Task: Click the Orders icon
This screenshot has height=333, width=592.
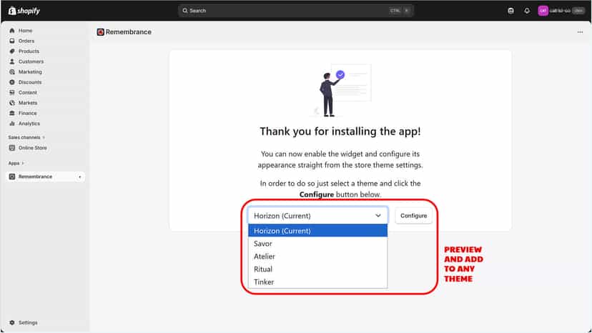Action: tap(12, 41)
